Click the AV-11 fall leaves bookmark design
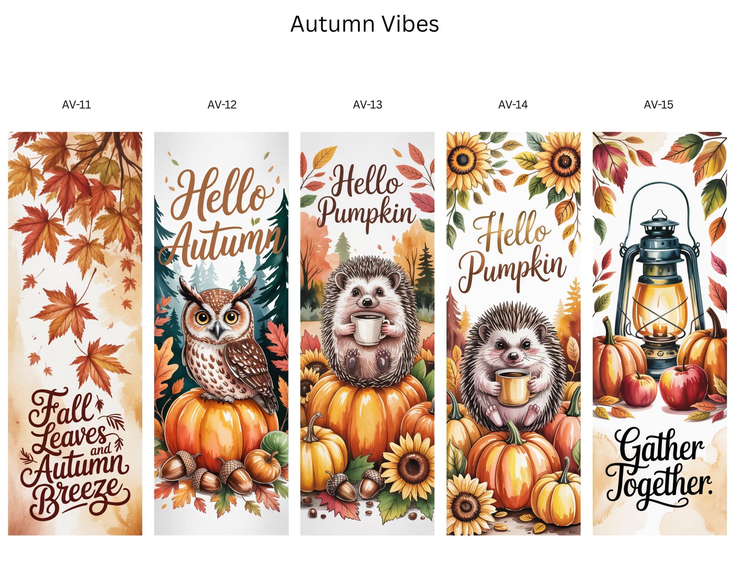735x568 pixels. [x=75, y=333]
